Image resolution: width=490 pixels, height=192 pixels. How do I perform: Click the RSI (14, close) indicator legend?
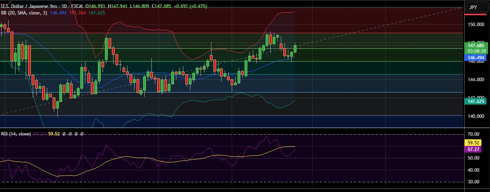point(16,134)
